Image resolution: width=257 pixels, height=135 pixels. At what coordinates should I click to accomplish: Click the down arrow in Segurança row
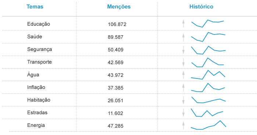point(184,50)
